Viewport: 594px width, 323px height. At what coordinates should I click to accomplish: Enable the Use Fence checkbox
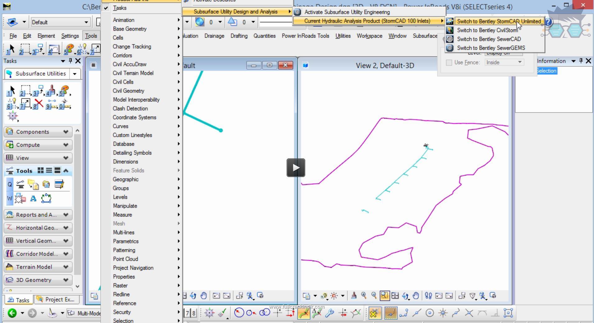449,62
